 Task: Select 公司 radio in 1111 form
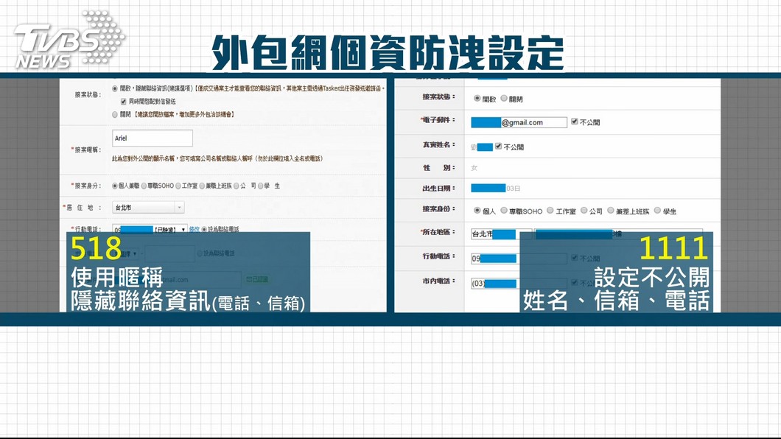pyautogui.click(x=584, y=211)
